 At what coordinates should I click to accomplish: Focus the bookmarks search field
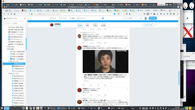pos(15,23)
